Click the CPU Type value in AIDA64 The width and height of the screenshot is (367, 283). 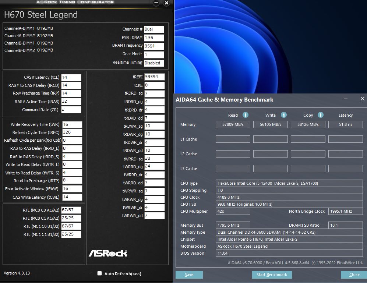(289, 183)
